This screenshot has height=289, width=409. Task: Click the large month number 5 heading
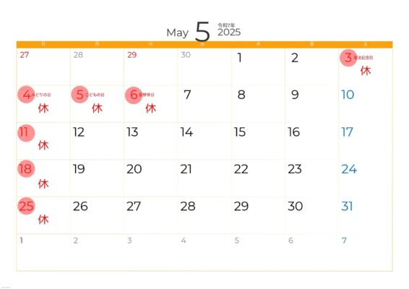click(202, 32)
